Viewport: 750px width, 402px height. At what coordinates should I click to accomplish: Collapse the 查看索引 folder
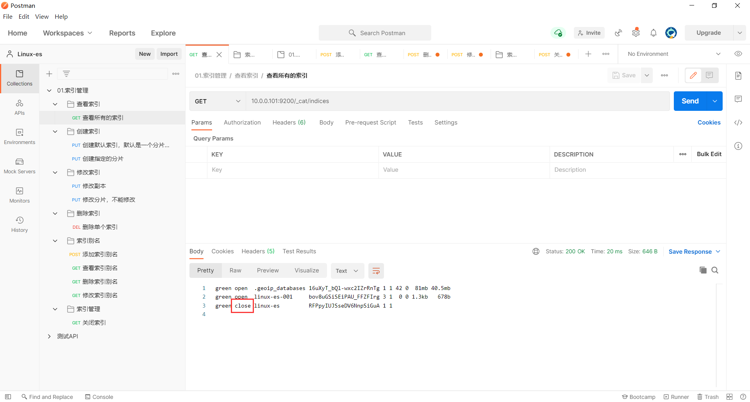55,104
